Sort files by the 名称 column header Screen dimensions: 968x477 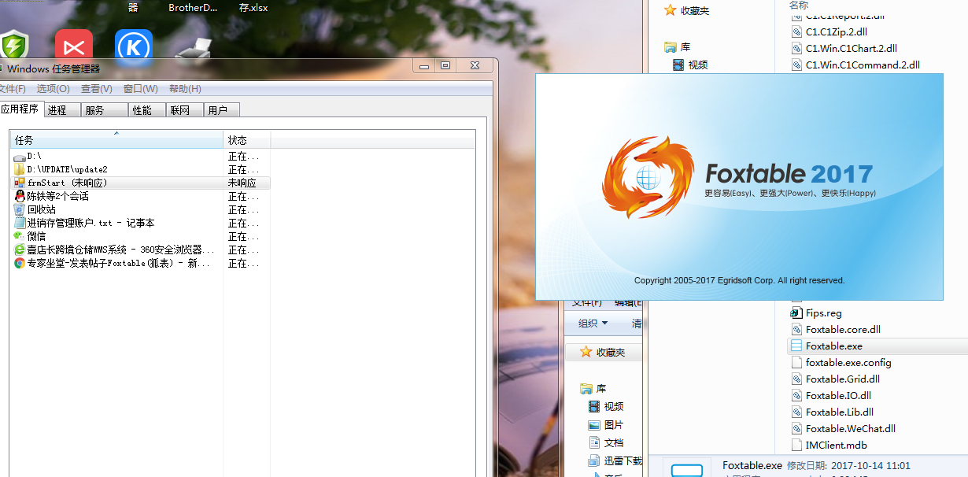tap(799, 6)
